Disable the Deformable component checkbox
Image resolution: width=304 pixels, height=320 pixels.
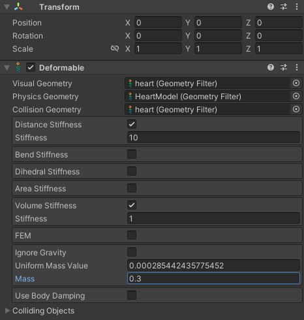pyautogui.click(x=31, y=67)
